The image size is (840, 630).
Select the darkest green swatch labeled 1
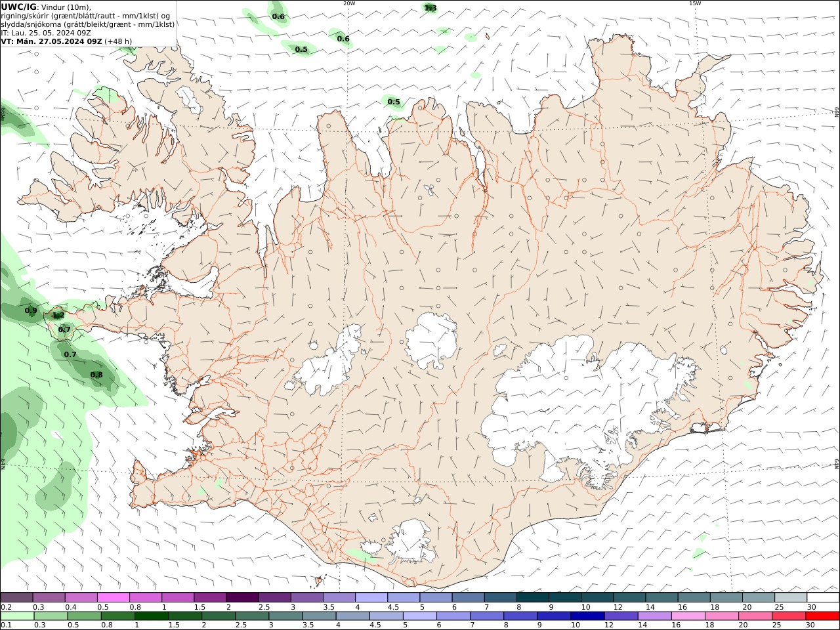coord(151,616)
